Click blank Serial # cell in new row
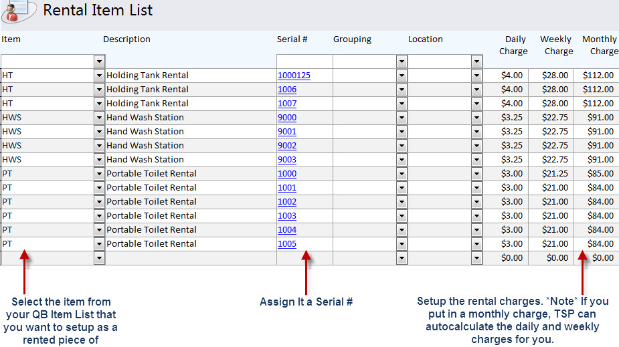Screen dimensions: 619x347 pyautogui.click(x=304, y=258)
